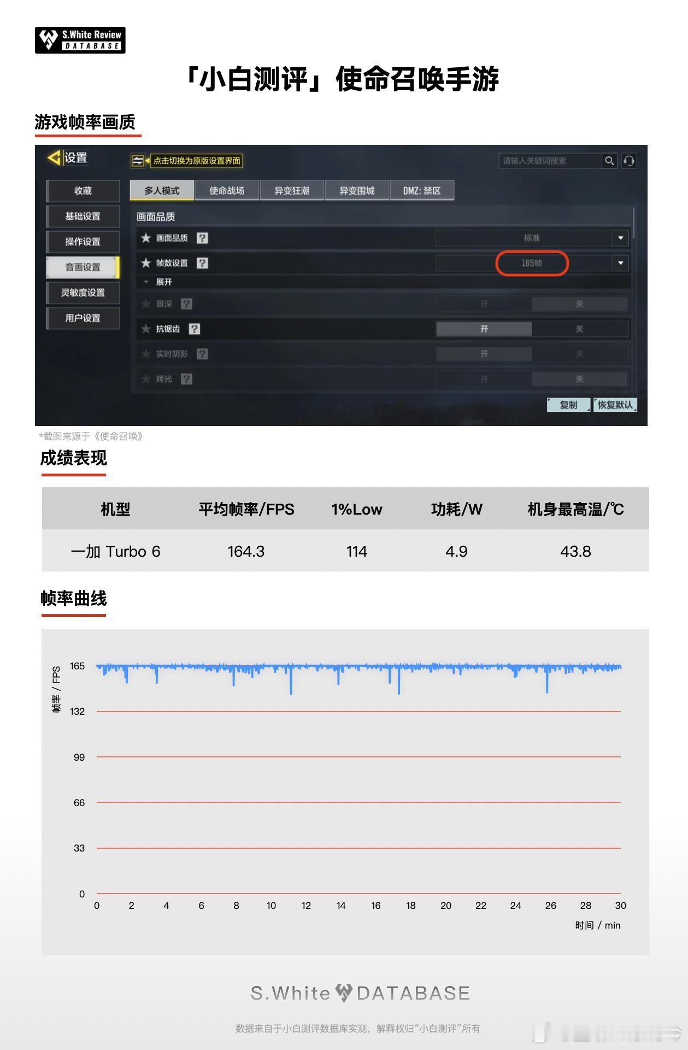Switch to the 异变狂潮 tab
688x1050 pixels.
[x=292, y=190]
